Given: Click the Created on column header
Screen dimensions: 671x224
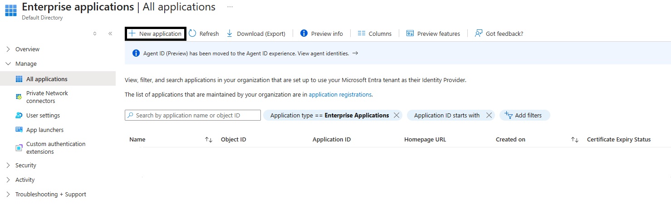Looking at the screenshot, I should tap(510, 140).
